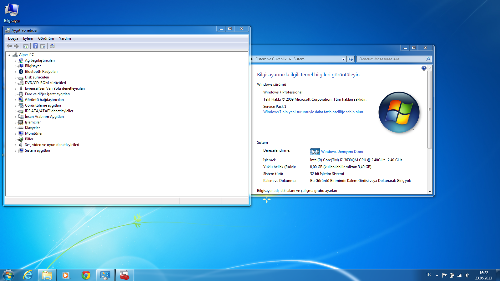This screenshot has height=281, width=500.
Task: Click the Properties pane toolbar icon
Action: [x=43, y=46]
